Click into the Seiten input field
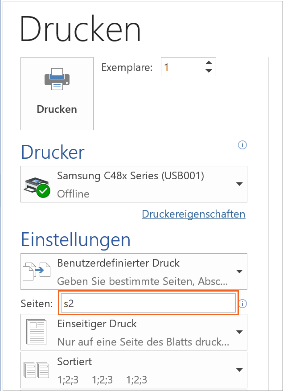The image size is (283, 391). pyautogui.click(x=148, y=304)
